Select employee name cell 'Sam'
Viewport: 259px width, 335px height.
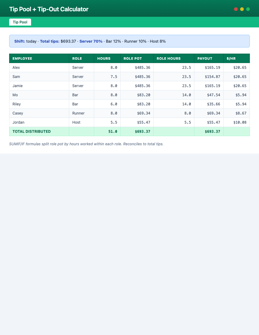[x=39, y=77]
